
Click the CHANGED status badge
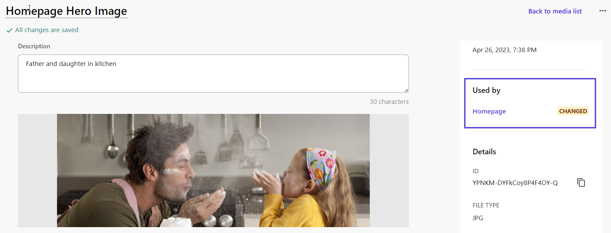573,111
